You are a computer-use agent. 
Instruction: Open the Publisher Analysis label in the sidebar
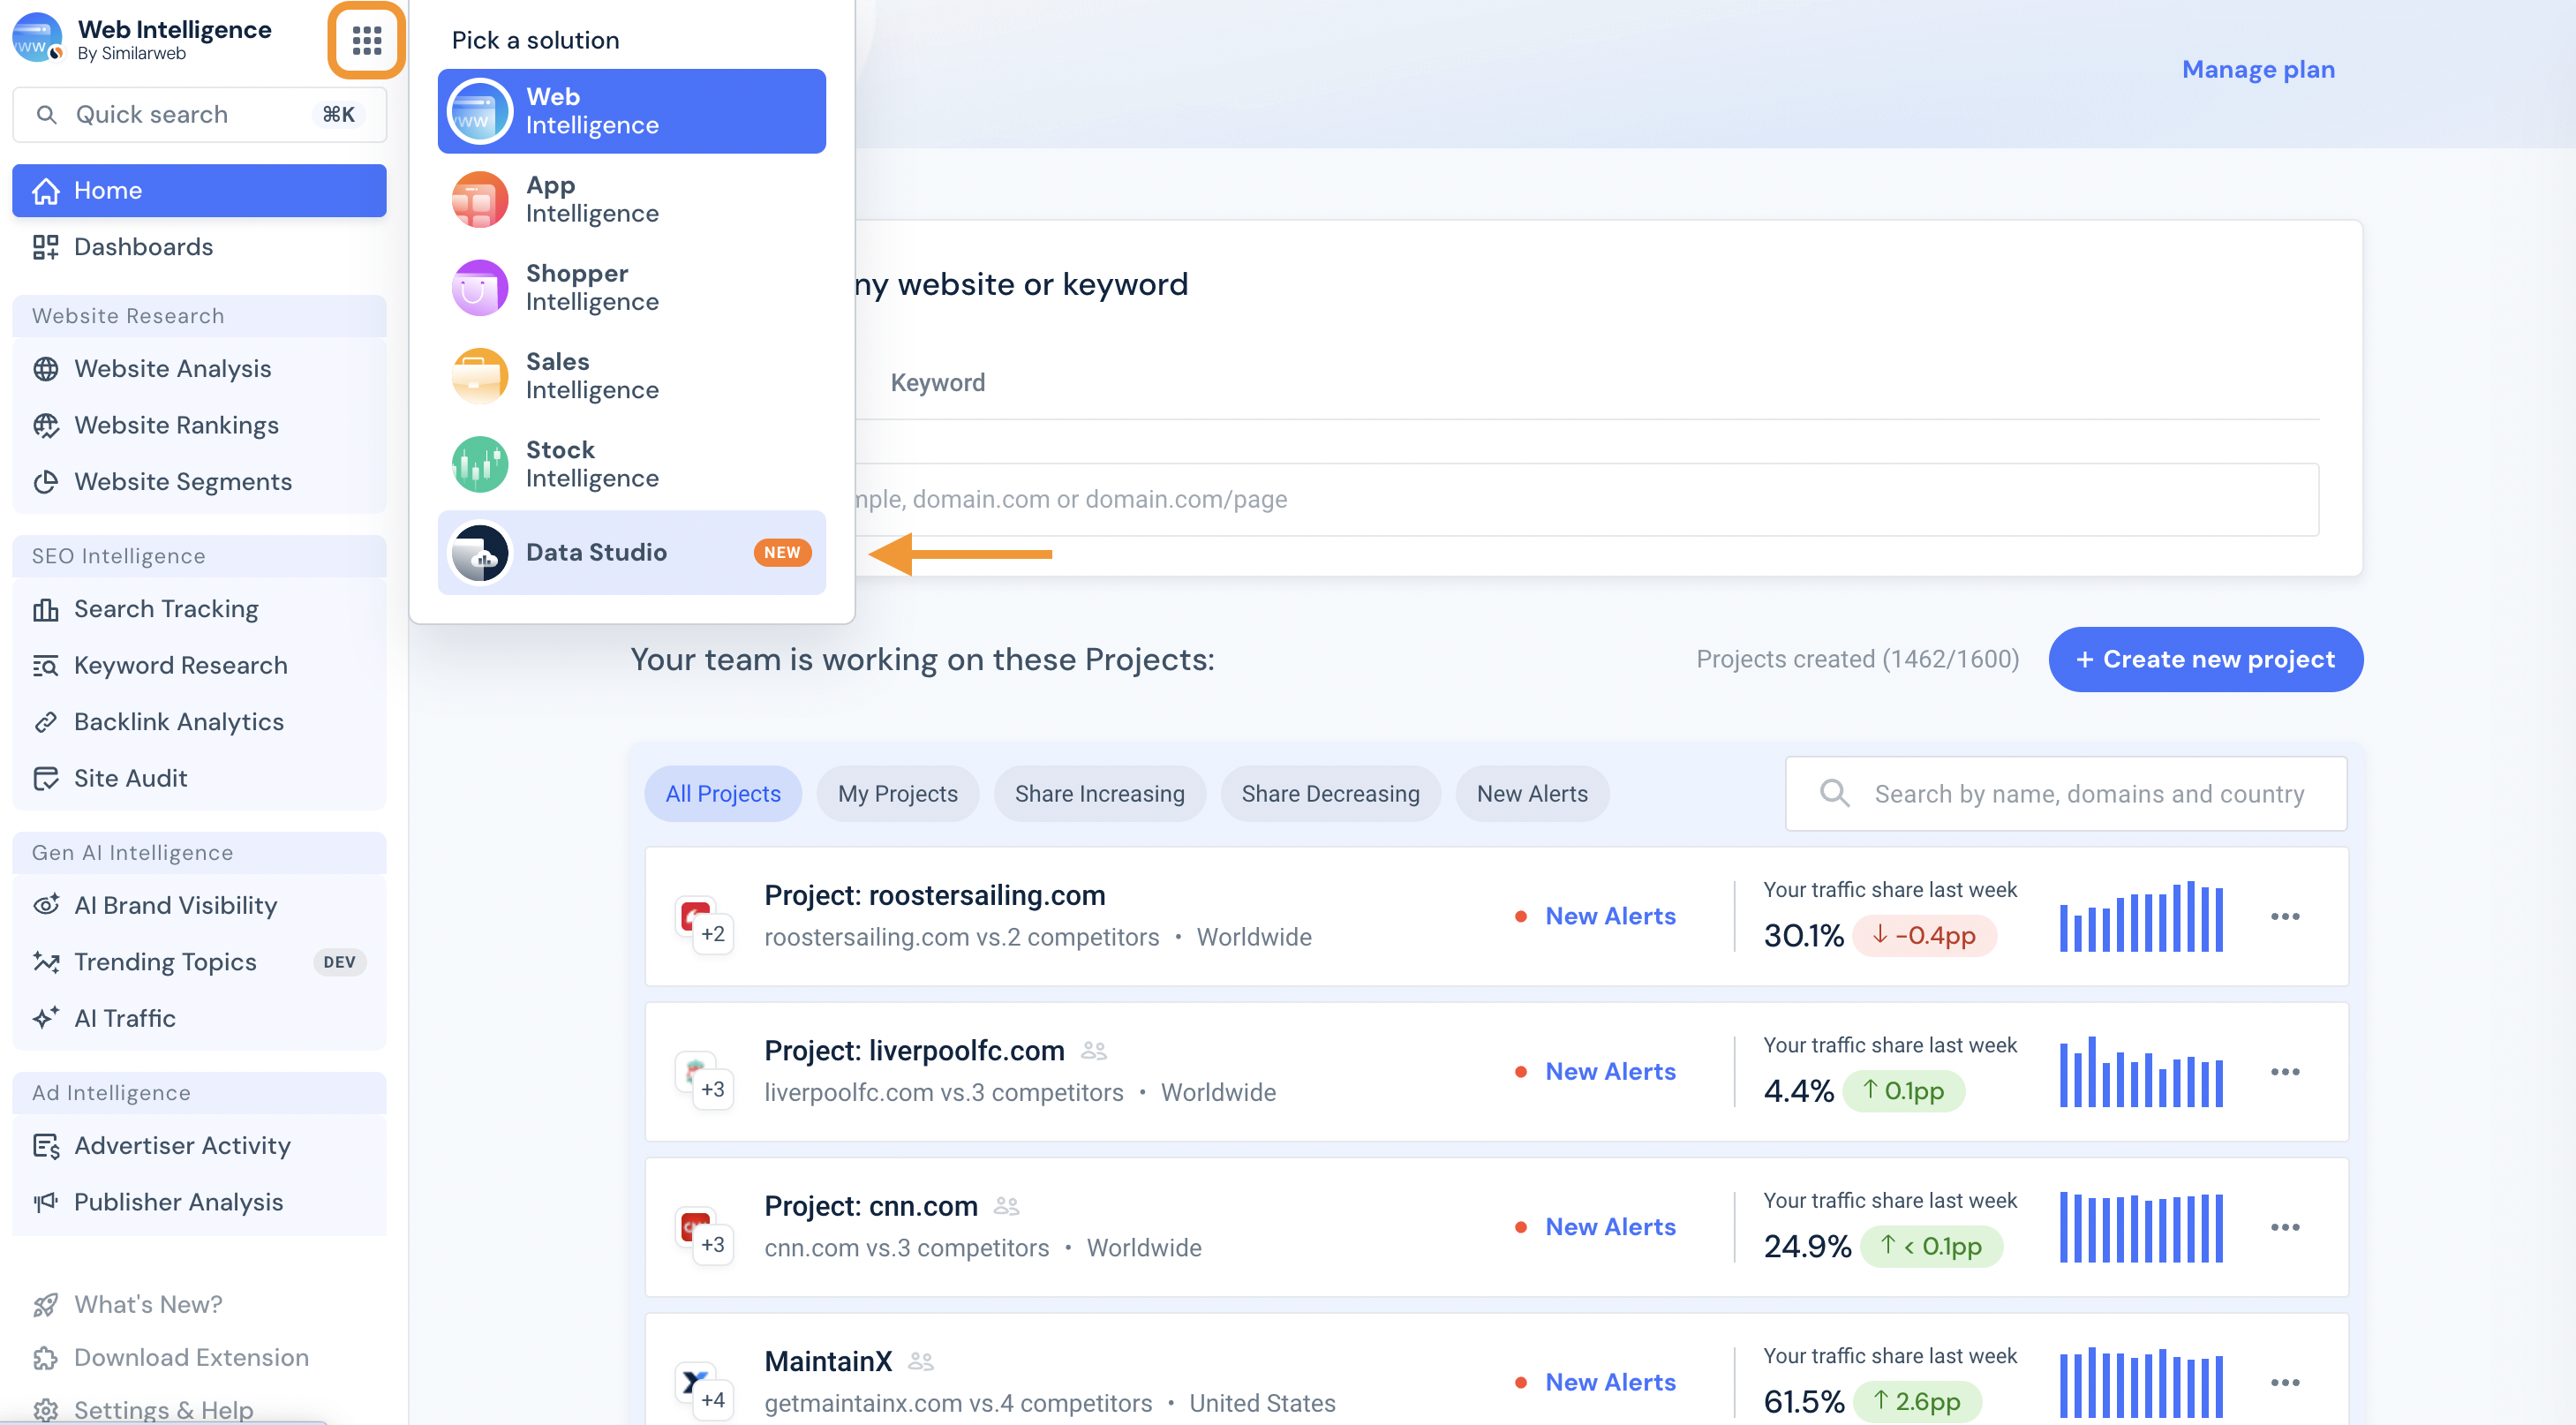tap(179, 1202)
